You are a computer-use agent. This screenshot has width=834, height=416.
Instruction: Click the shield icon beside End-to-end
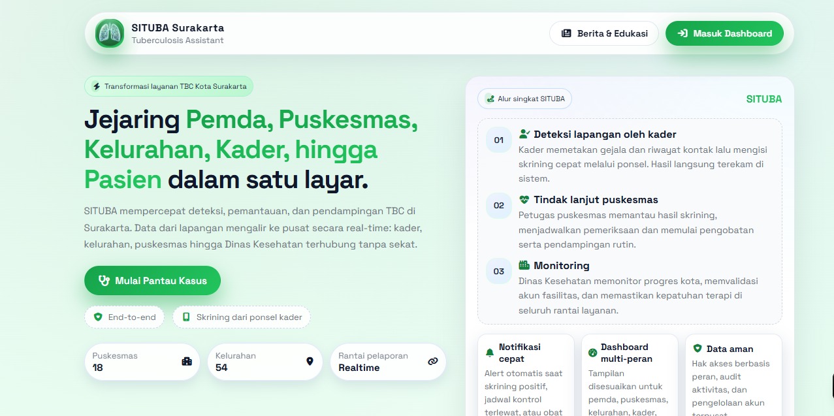(x=98, y=317)
